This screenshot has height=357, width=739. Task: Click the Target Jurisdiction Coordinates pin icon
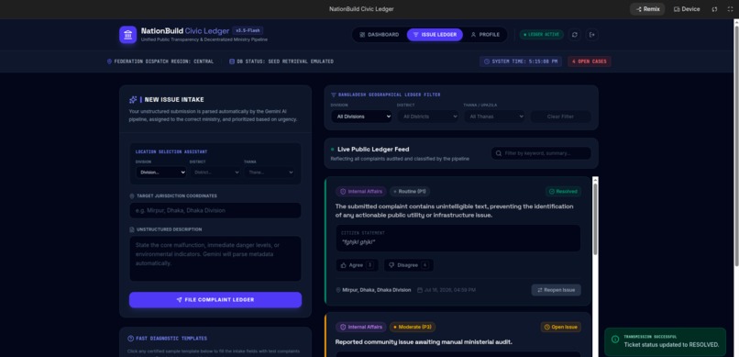[132, 195]
